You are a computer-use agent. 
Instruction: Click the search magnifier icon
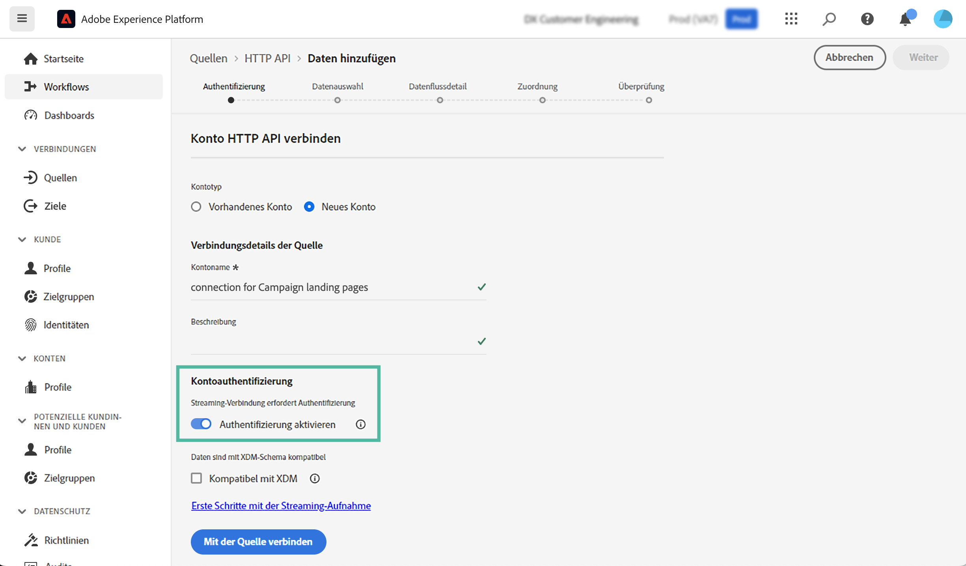click(829, 19)
